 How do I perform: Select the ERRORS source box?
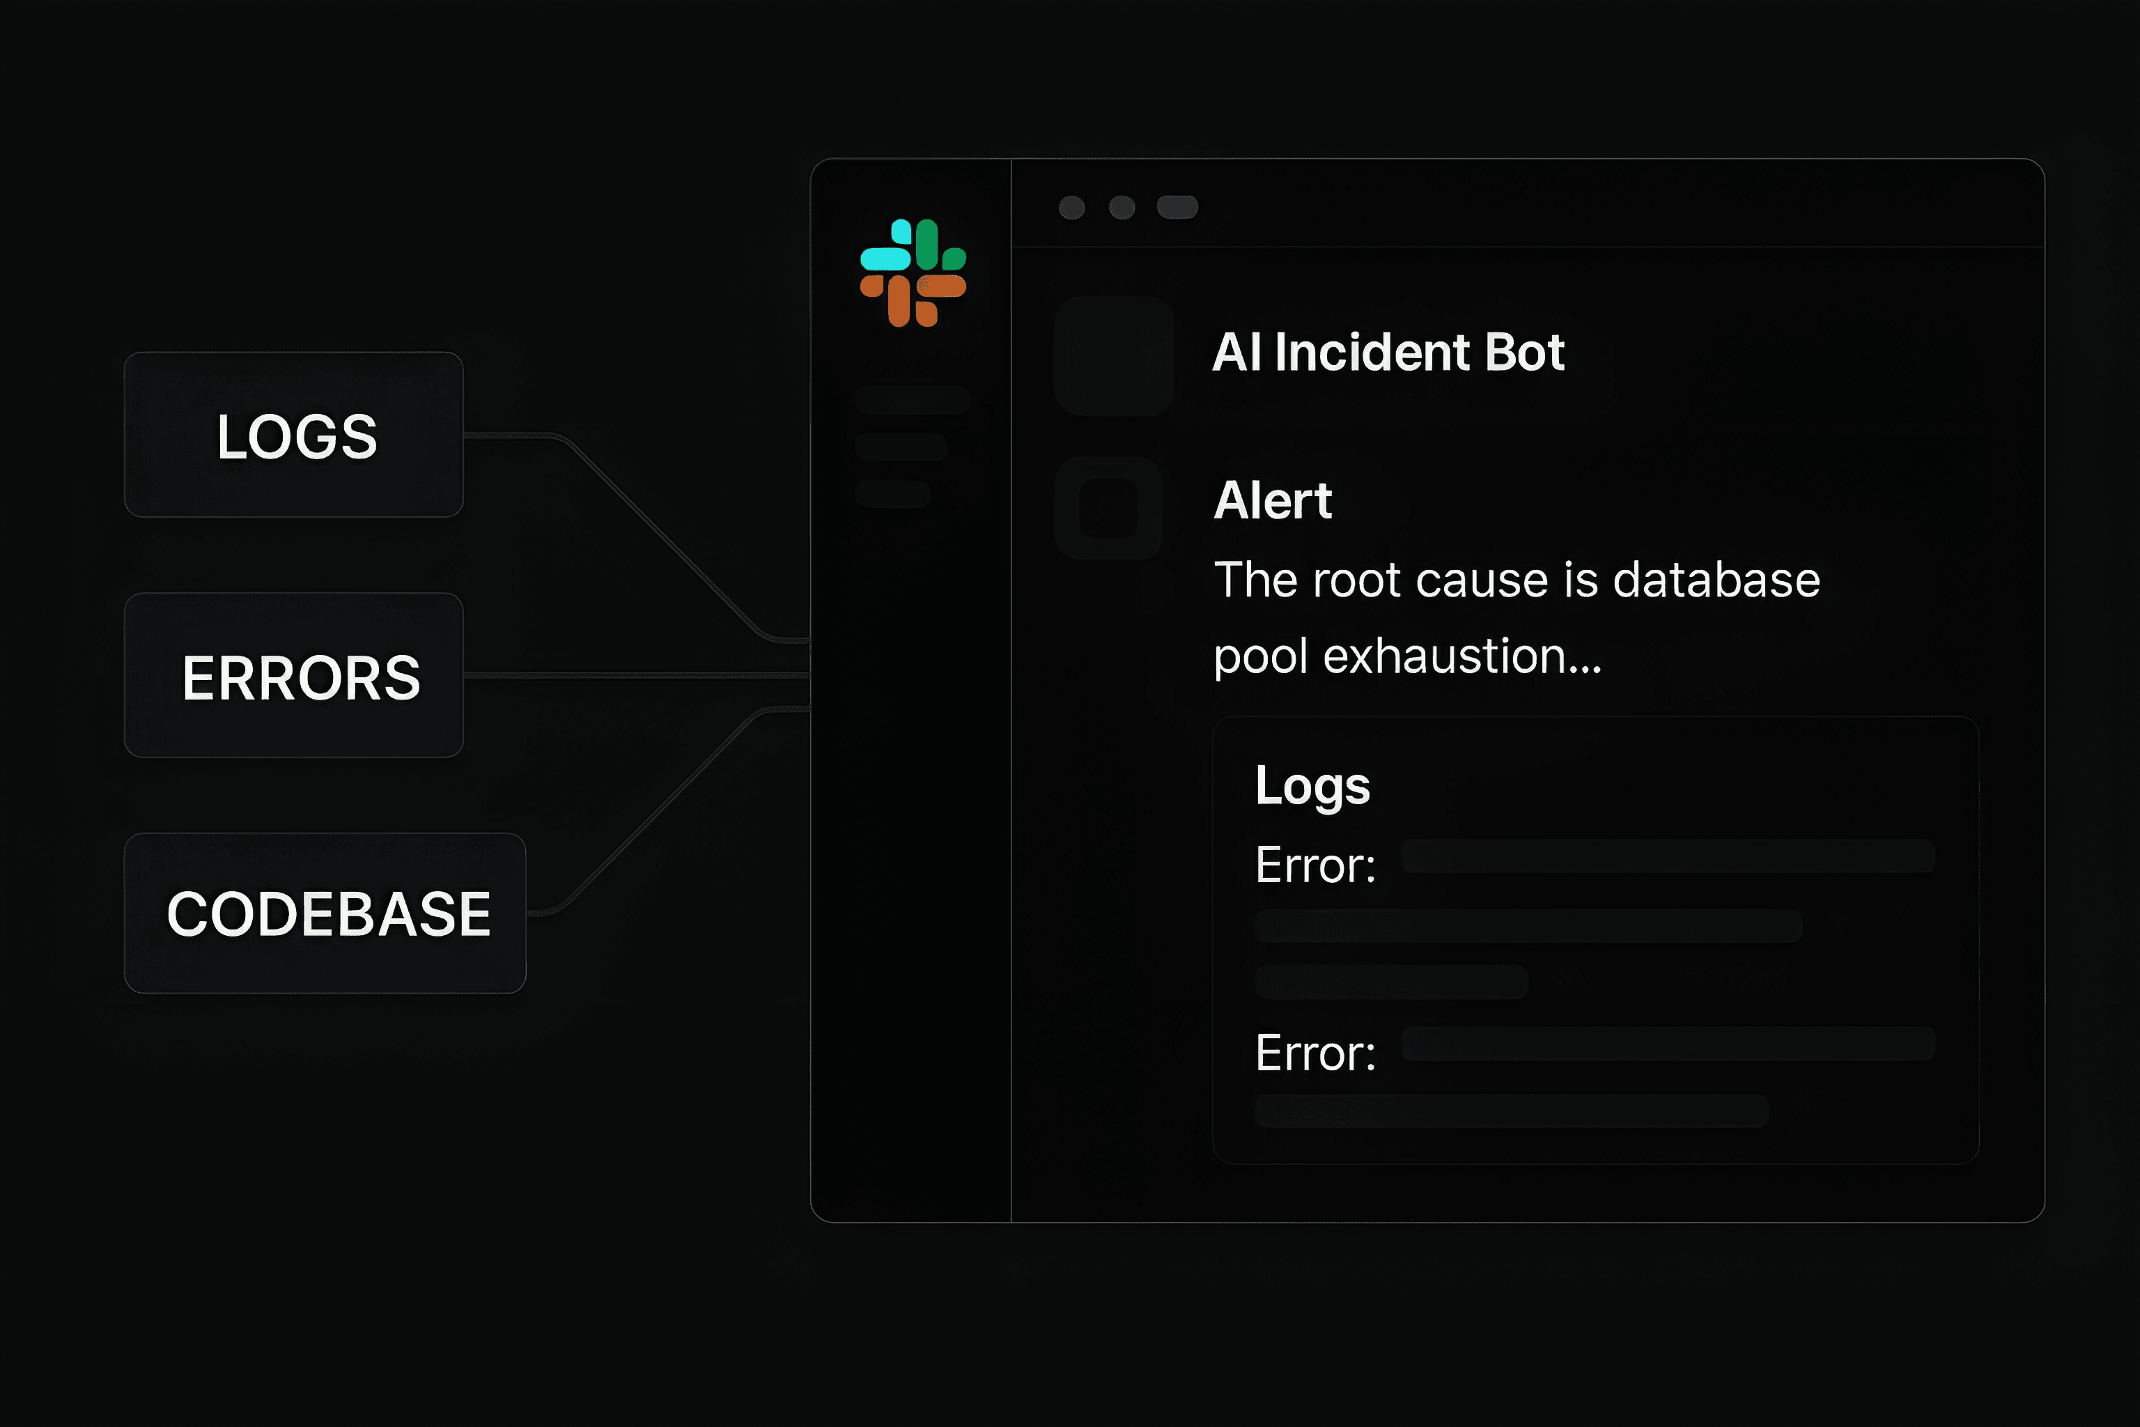coord(294,675)
